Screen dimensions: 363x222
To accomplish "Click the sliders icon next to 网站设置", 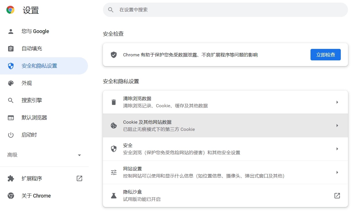I will 114,172.
